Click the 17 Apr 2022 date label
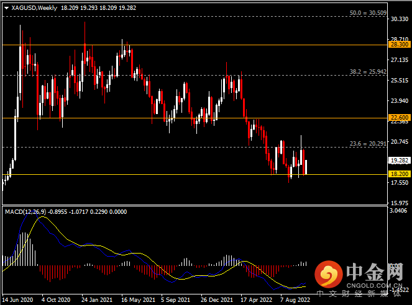The width and height of the screenshot is (412, 305). [x=256, y=300]
